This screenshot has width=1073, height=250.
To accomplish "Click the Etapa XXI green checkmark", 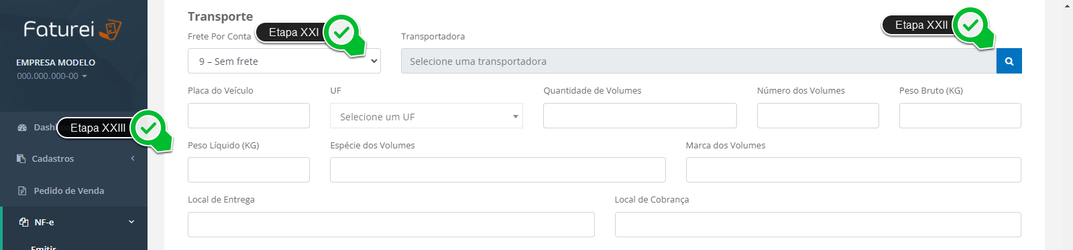I will point(342,31).
